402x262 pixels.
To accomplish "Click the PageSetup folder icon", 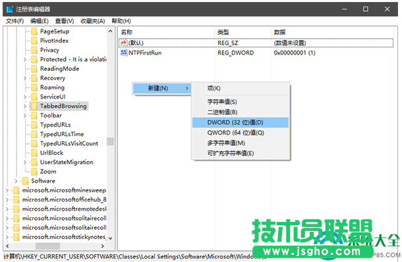I will (x=34, y=32).
